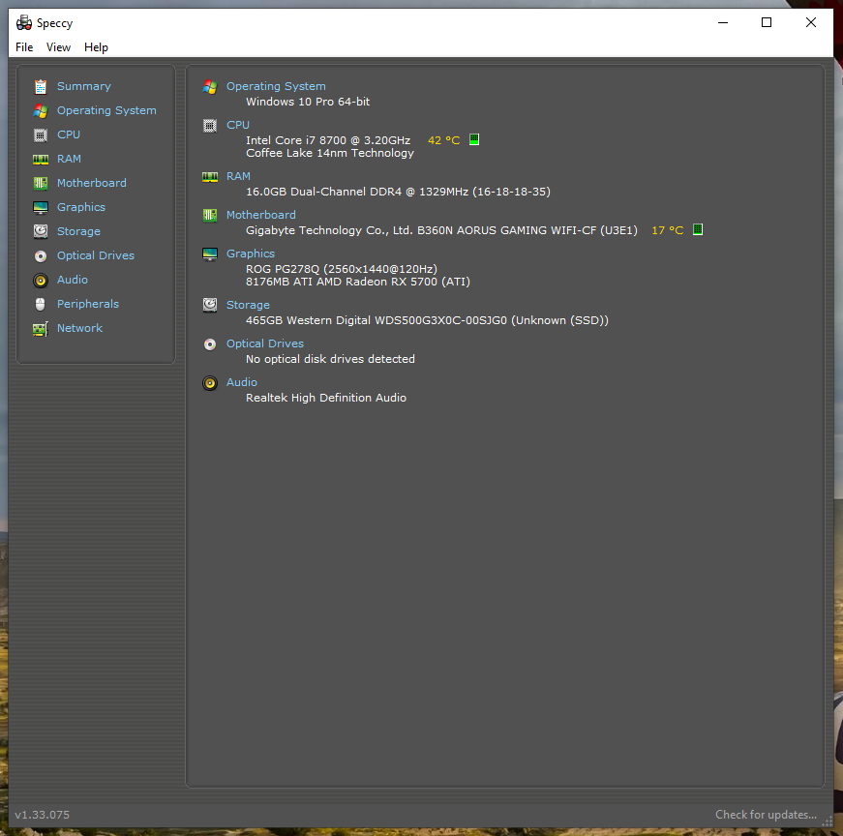Click the Network icon in sidebar

40,328
